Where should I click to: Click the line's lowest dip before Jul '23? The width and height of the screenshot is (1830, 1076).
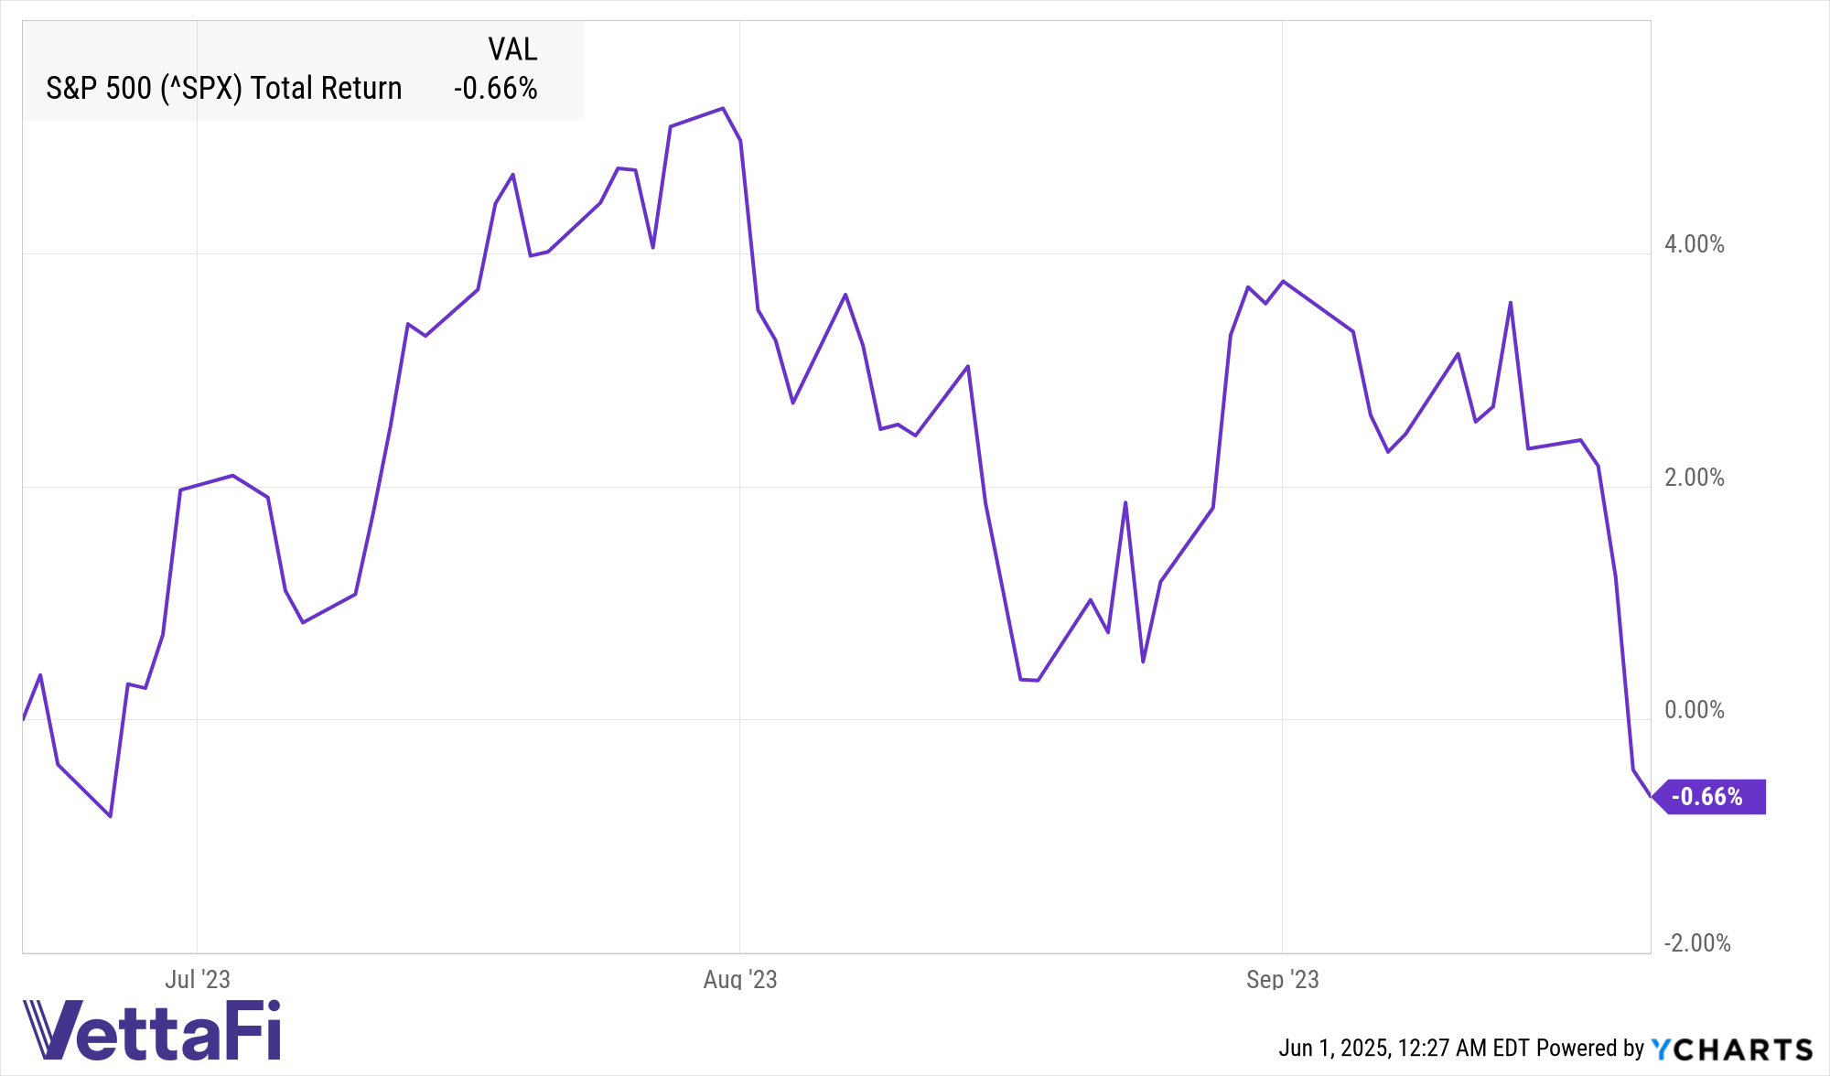click(111, 815)
